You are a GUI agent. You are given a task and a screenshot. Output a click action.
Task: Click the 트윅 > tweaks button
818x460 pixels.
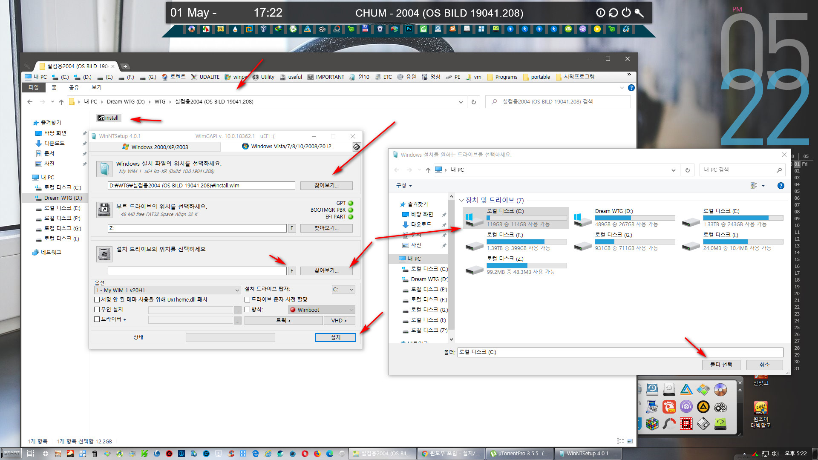click(283, 321)
